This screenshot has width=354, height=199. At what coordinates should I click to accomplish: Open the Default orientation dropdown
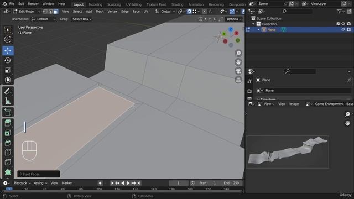pyautogui.click(x=44, y=19)
